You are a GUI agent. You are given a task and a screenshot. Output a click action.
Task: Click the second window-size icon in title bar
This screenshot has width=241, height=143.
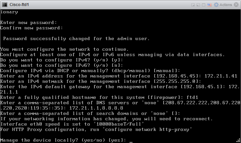[198, 5]
